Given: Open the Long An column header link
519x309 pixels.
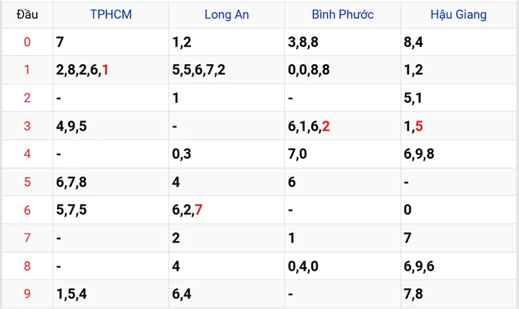Looking at the screenshot, I should click(226, 14).
